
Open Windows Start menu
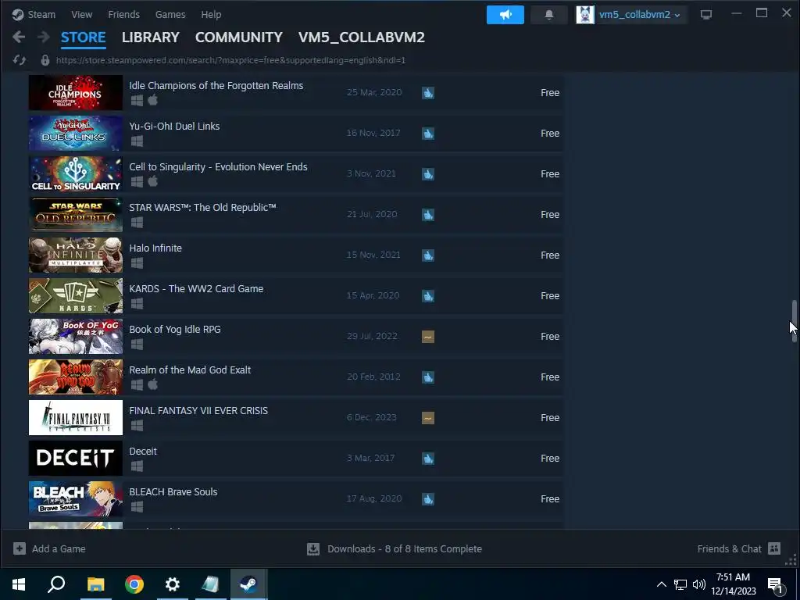19,584
